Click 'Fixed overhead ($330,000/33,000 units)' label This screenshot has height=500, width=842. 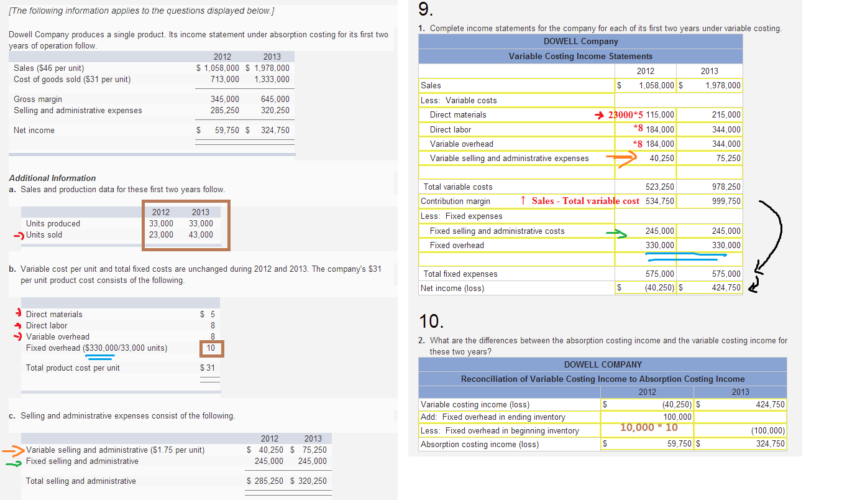(96, 348)
